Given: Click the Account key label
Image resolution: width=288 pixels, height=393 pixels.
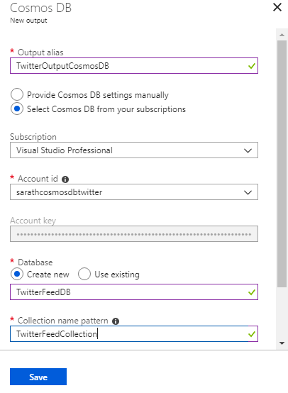Looking at the screenshot, I should pos(33,221).
